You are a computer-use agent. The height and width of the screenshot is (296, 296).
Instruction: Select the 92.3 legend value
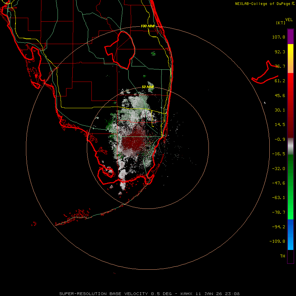280,52
